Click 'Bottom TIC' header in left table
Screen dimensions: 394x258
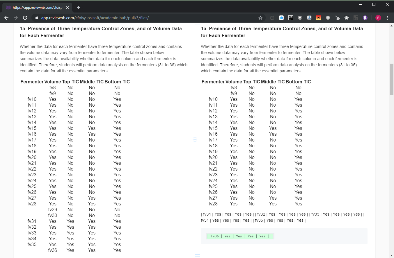pos(117,82)
